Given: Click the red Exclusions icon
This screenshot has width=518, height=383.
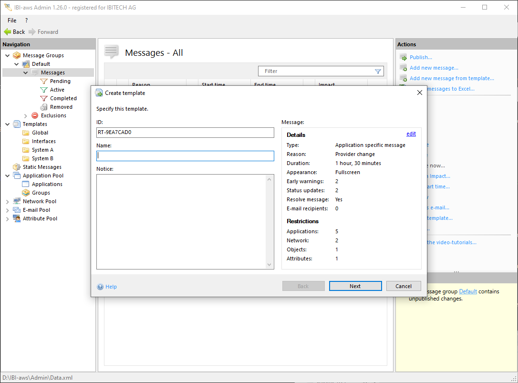Looking at the screenshot, I should point(35,115).
